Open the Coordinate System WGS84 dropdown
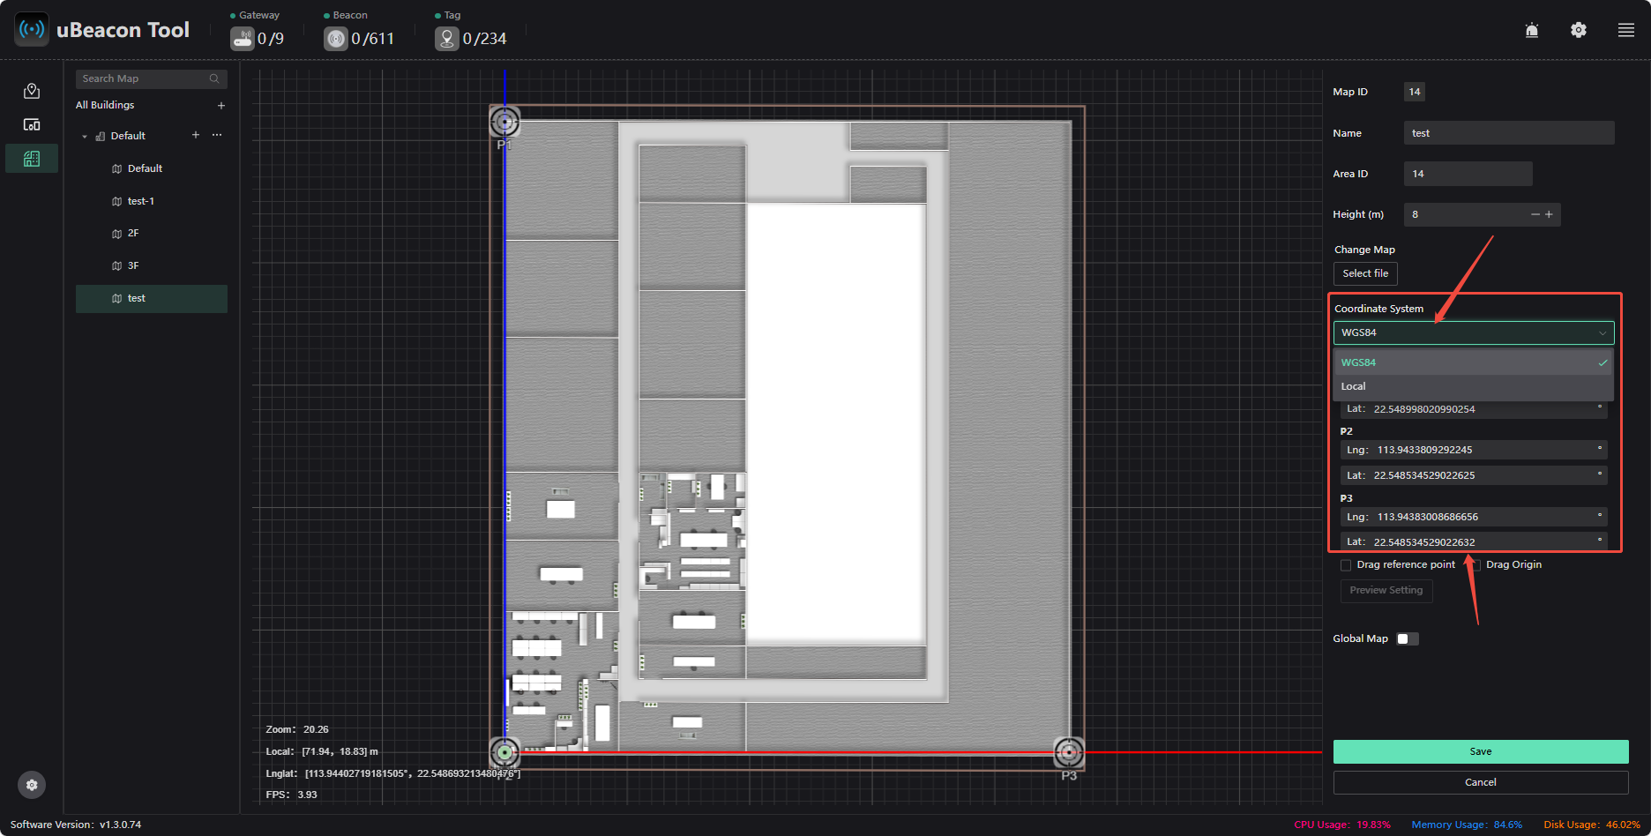1651x836 pixels. click(1474, 332)
